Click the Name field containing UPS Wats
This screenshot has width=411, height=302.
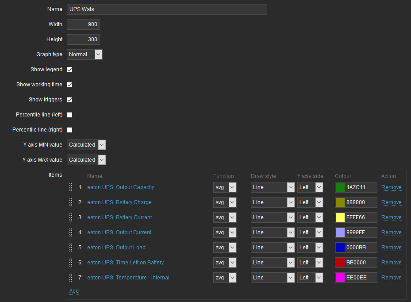pyautogui.click(x=167, y=9)
